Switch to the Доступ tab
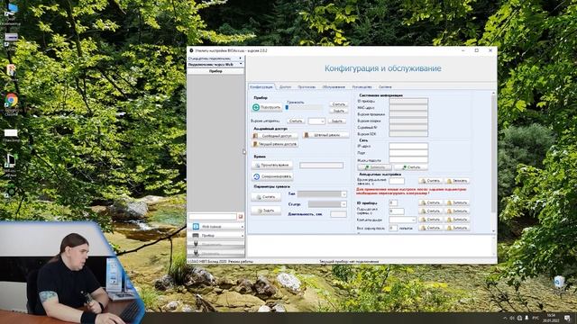 coord(285,87)
